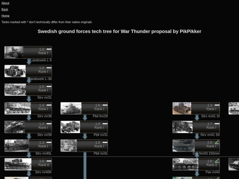The width and height of the screenshot is (239, 179).
Task: Click the Landsverk L-30 tank thumbnail
Action: tap(15, 71)
